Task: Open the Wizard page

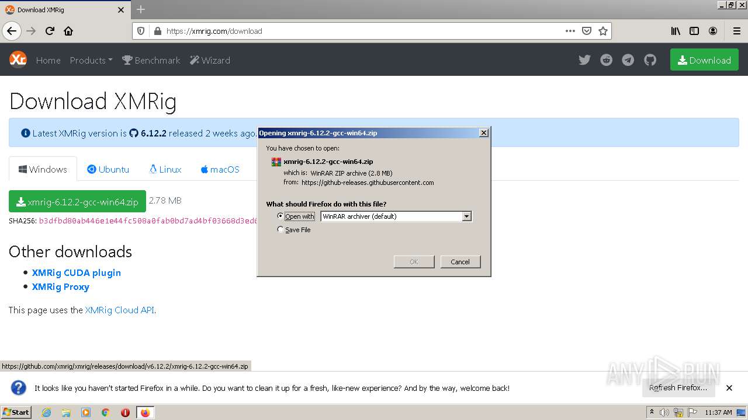Action: click(210, 60)
